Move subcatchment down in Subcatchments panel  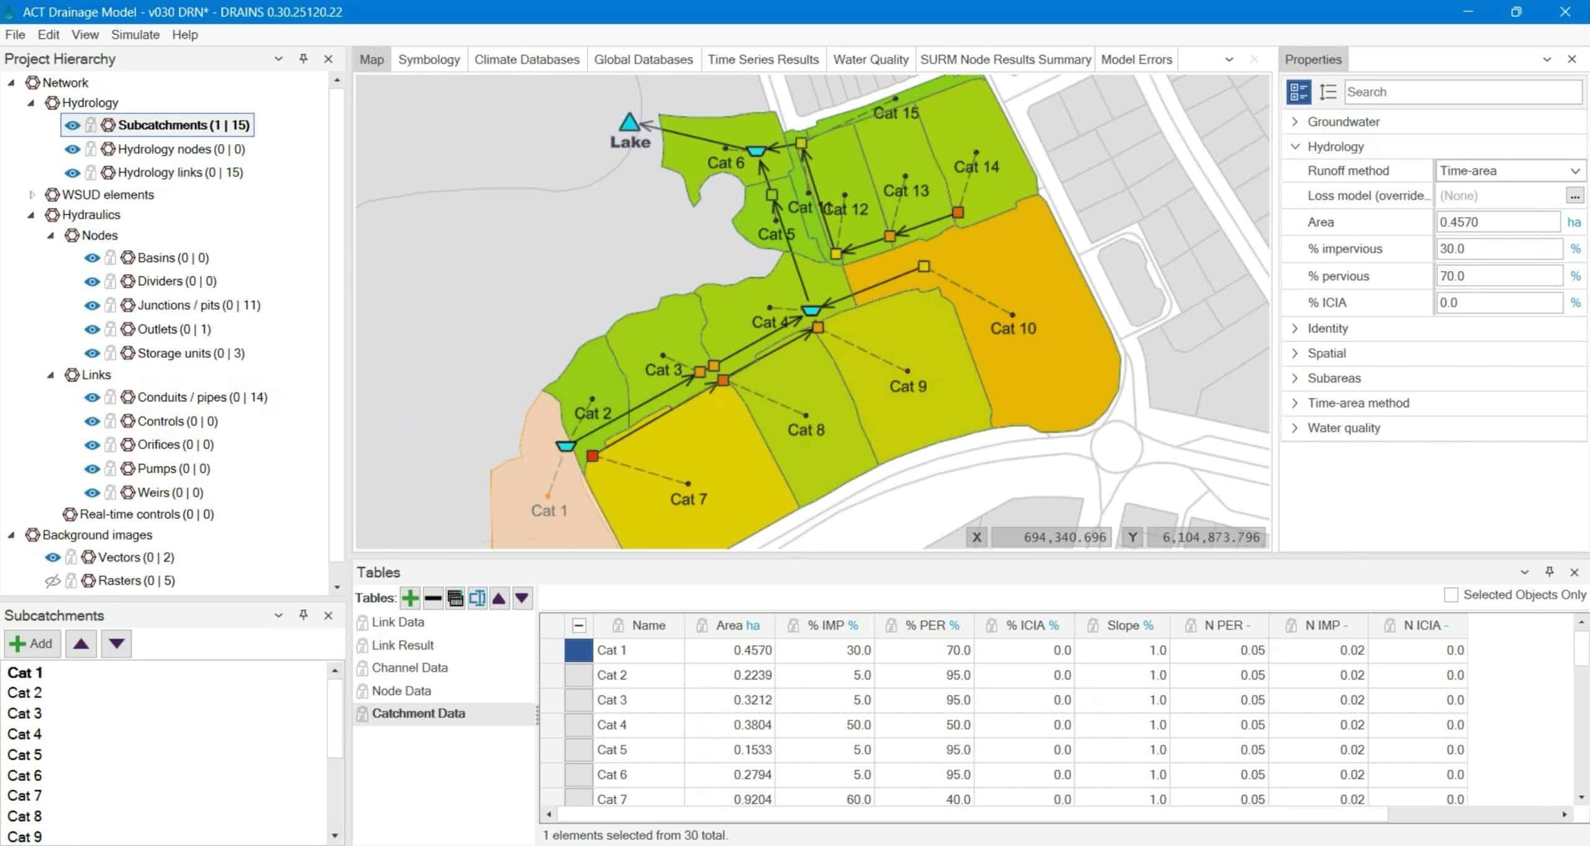(x=117, y=644)
